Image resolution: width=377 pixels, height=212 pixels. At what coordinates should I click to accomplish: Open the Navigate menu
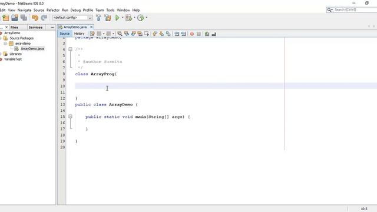[24, 10]
